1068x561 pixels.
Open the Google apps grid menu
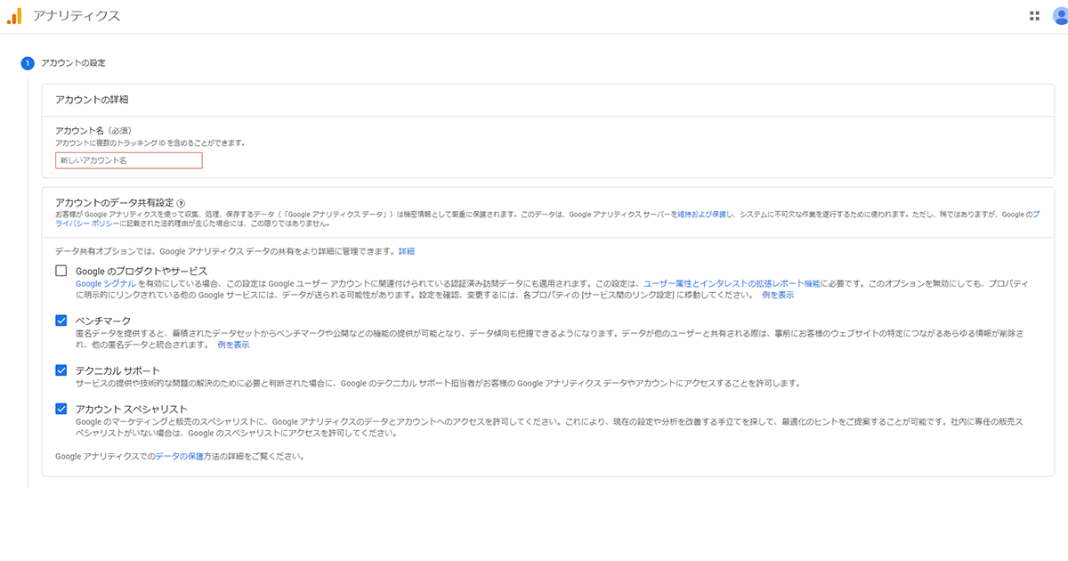(x=1034, y=16)
